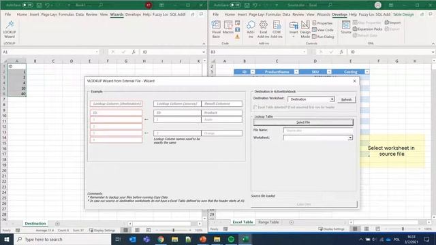Toggle Design Mode in Controls group
This screenshot has width=436, height=245.
(x=305, y=29)
